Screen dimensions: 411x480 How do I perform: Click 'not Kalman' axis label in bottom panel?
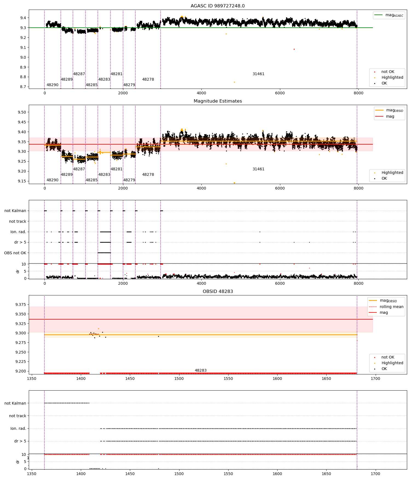15,403
